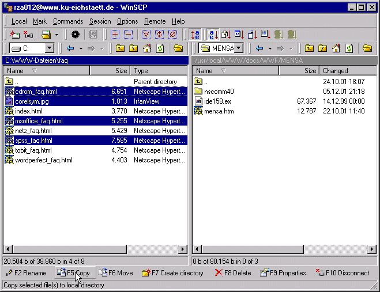Screen dimensions: 380x292
Task: Click the Invert selection icon
Action: coord(159,35)
